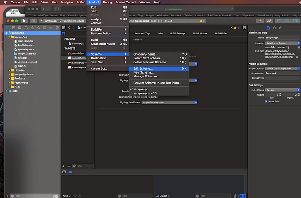
Task: Switch to Build Settings tab
Action: (x=178, y=34)
